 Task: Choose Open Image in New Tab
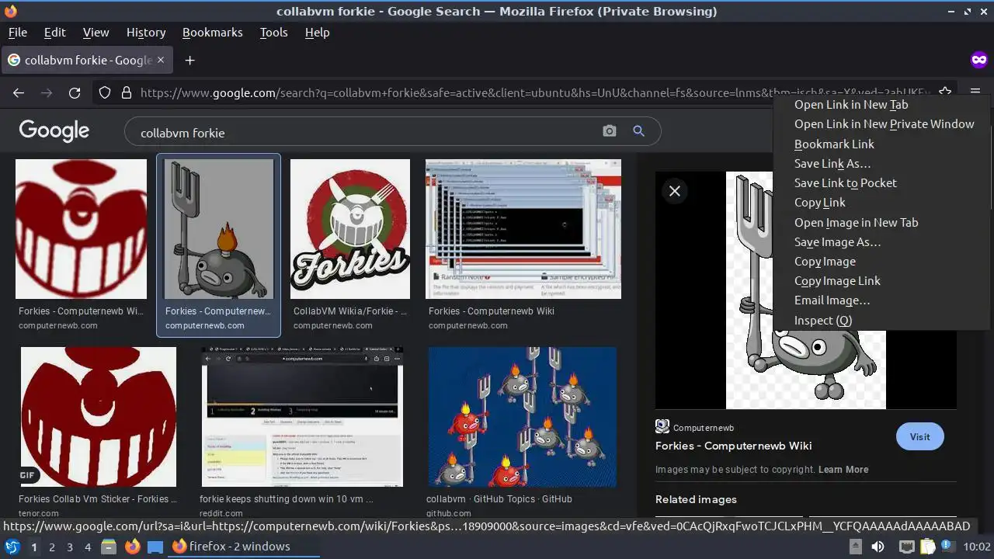click(x=881, y=223)
